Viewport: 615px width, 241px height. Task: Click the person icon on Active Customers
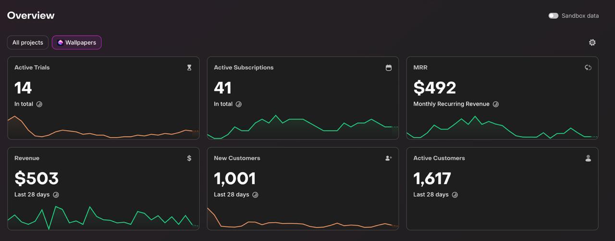point(588,158)
